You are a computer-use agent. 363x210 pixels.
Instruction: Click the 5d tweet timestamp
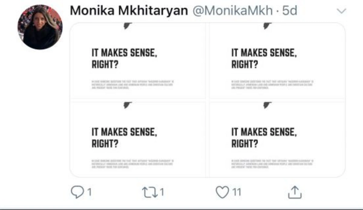289,11
